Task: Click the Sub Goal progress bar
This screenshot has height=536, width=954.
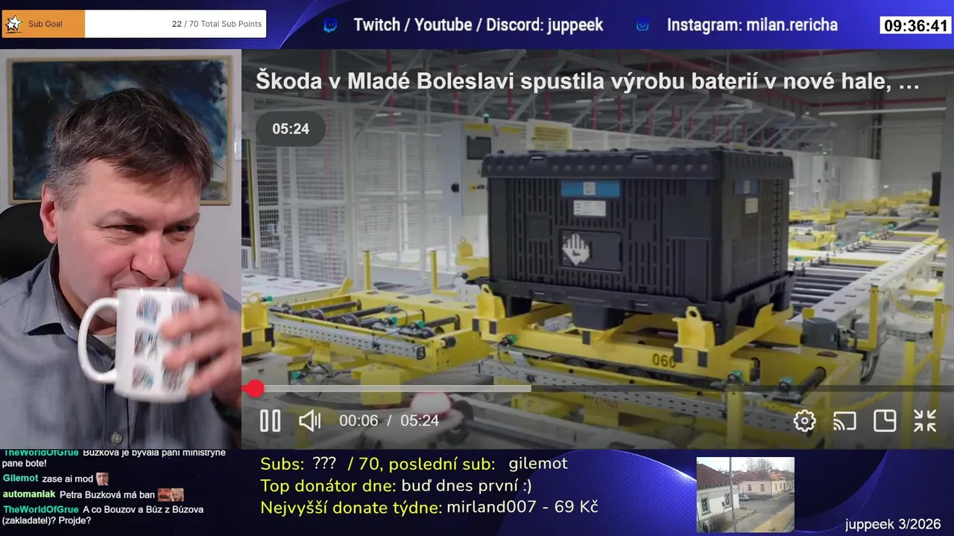Action: pos(133,24)
